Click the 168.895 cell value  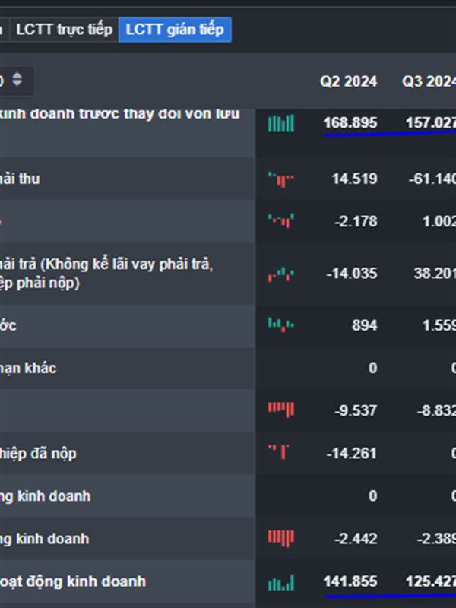[x=350, y=123]
